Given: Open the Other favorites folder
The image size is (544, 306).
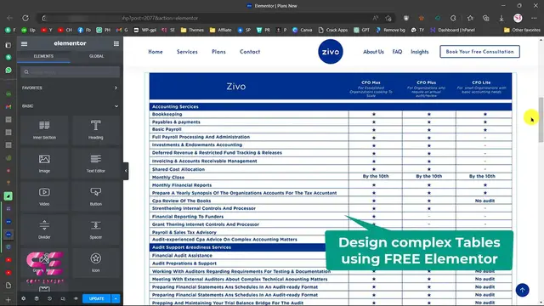Looking at the screenshot, I should tap(522, 31).
